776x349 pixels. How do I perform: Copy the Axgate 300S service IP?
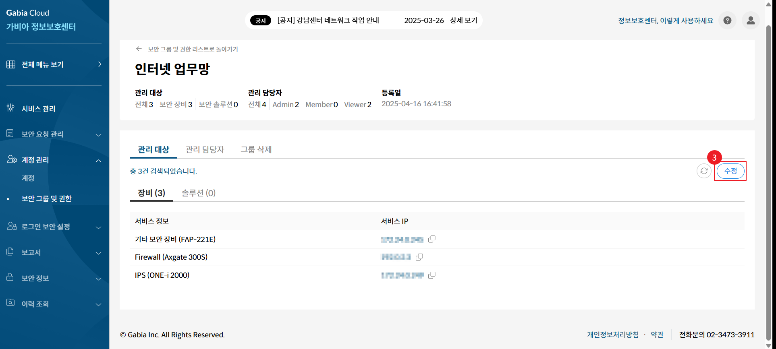[419, 257]
